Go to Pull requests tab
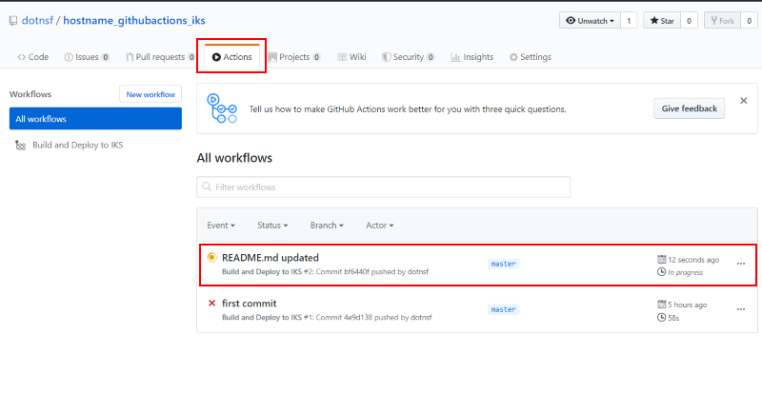Screen dimensions: 762x413 (x=160, y=57)
